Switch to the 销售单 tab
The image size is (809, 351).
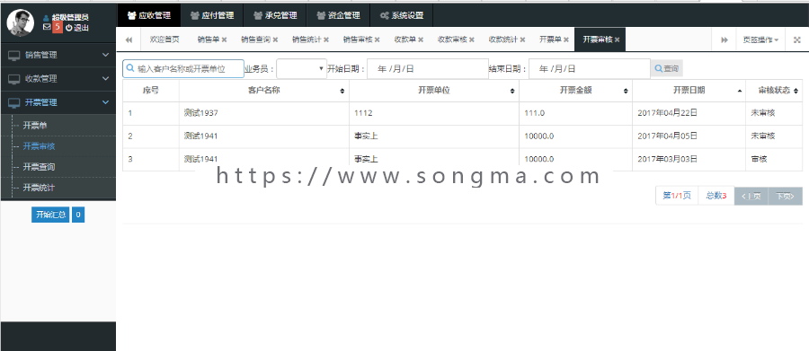(209, 39)
